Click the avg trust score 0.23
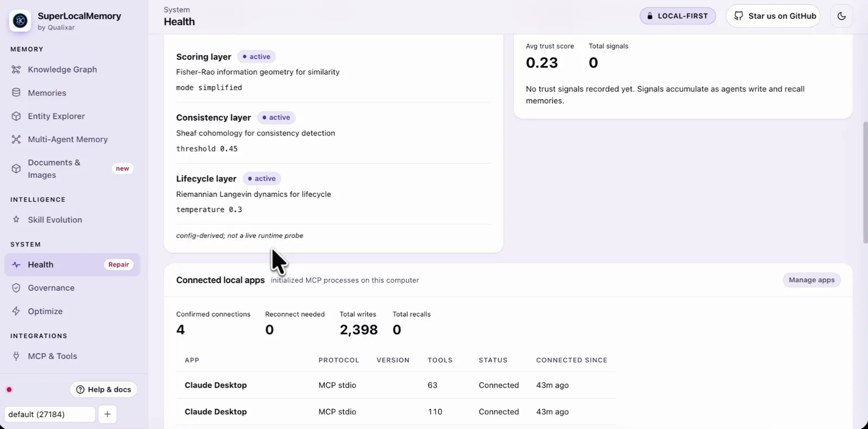868x429 pixels. point(541,63)
